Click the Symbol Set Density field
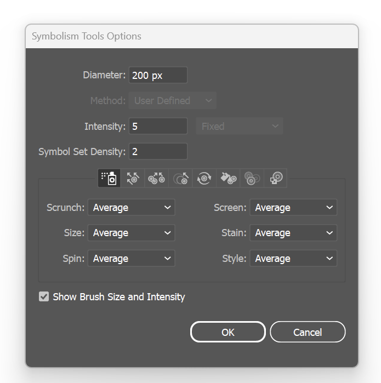 pyautogui.click(x=158, y=151)
